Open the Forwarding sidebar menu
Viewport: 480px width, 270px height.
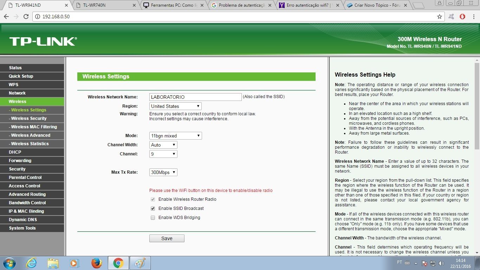32,161
